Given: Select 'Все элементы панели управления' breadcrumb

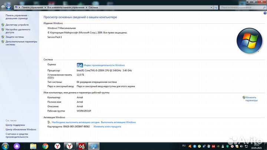Looking at the screenshot, I should pos(66,7).
